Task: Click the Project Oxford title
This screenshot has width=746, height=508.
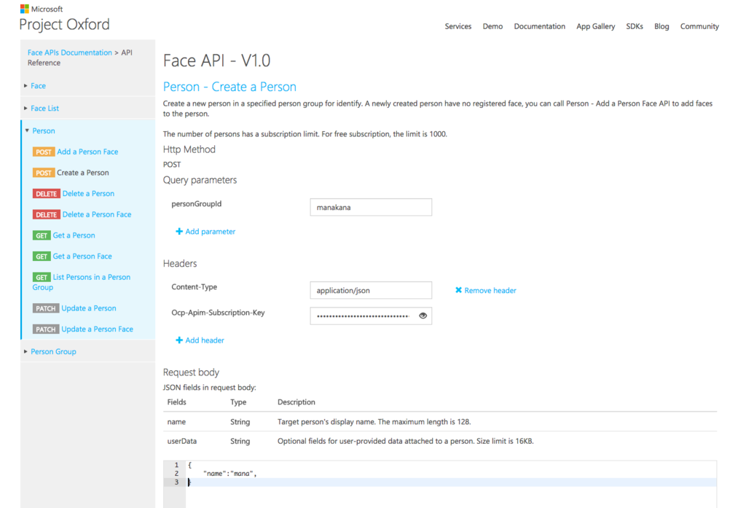Action: (x=64, y=25)
